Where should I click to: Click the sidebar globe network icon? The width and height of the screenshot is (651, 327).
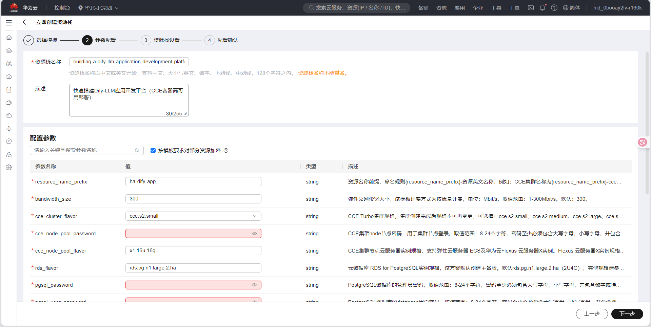9,167
